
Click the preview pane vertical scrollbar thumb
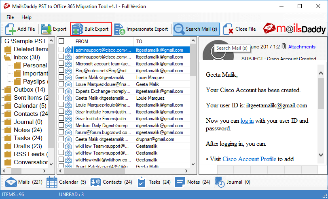[321, 93]
